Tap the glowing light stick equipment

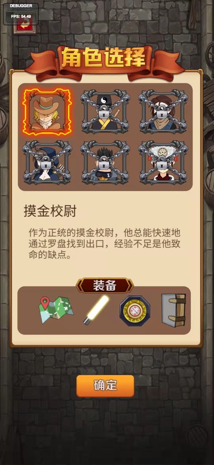96,310
